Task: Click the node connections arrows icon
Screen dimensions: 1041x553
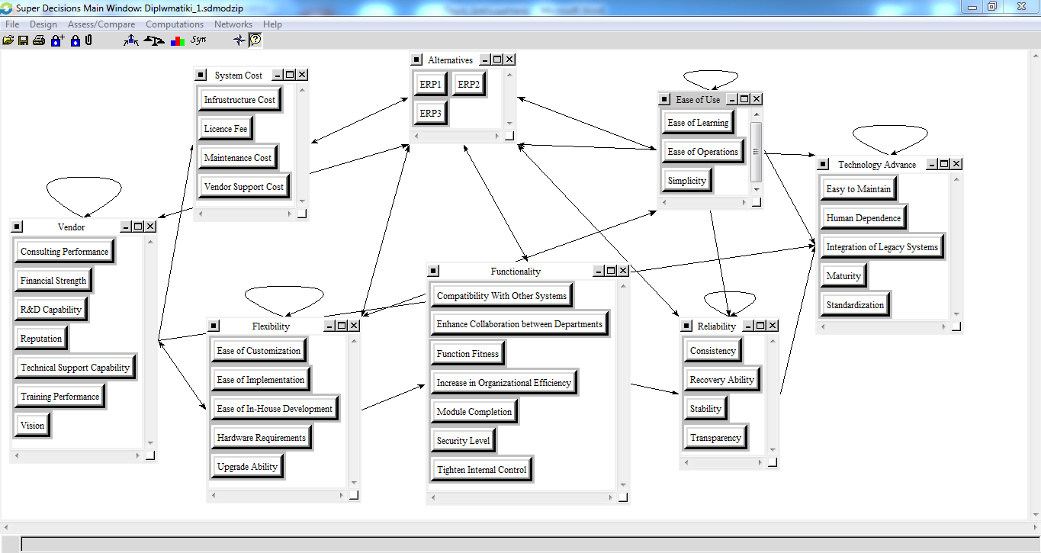Action: [x=131, y=40]
